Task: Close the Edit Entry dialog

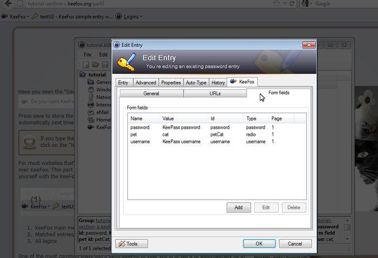Action: 309,45
